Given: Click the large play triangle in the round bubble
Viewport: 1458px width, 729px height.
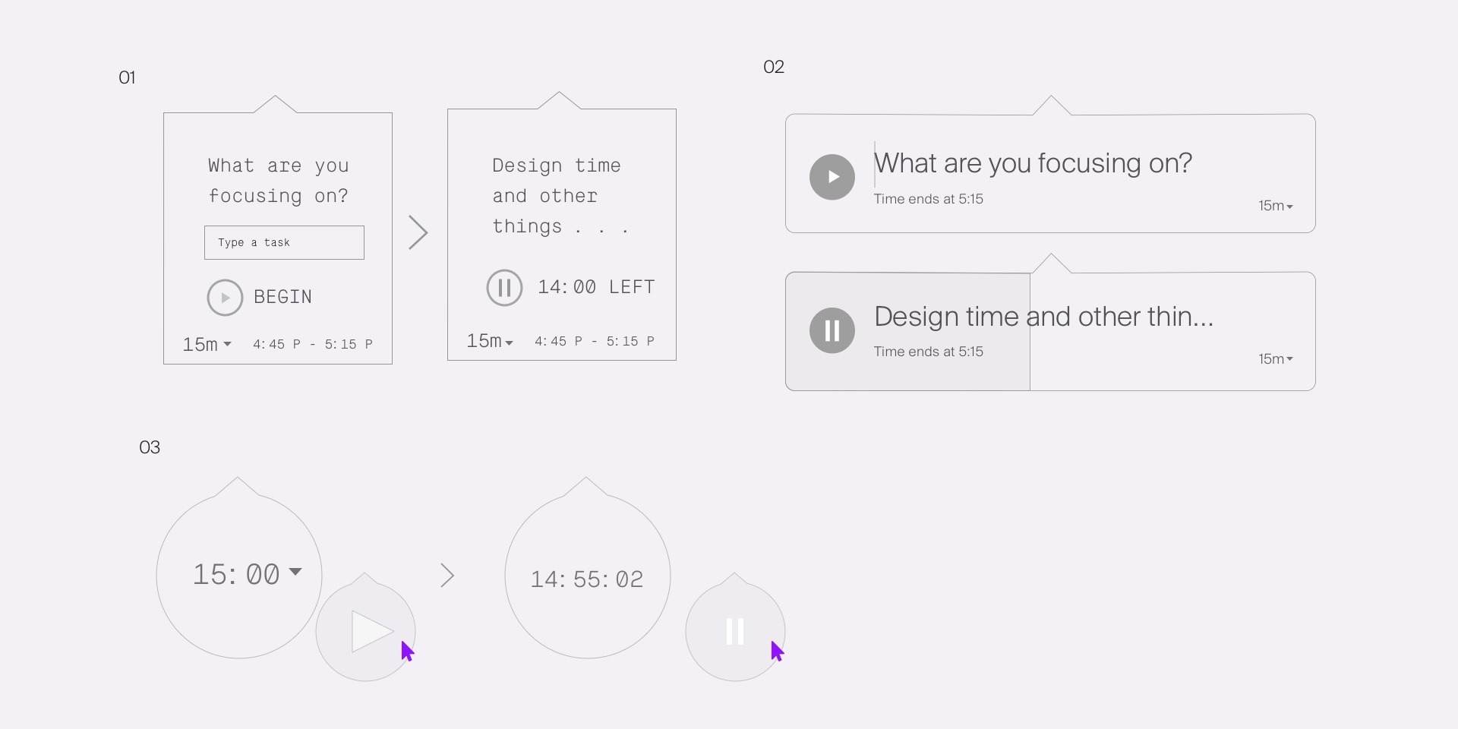Looking at the screenshot, I should click(372, 632).
